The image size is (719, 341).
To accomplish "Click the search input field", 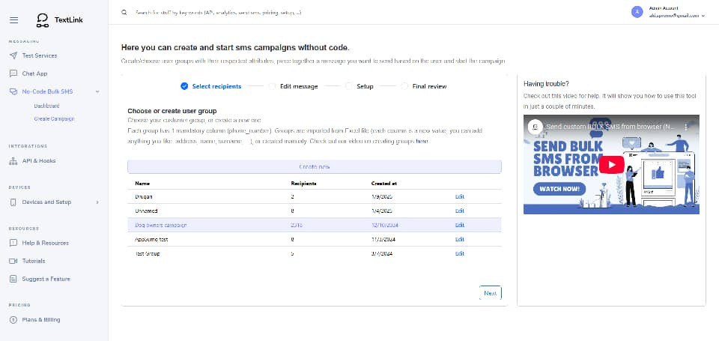I will (218, 13).
